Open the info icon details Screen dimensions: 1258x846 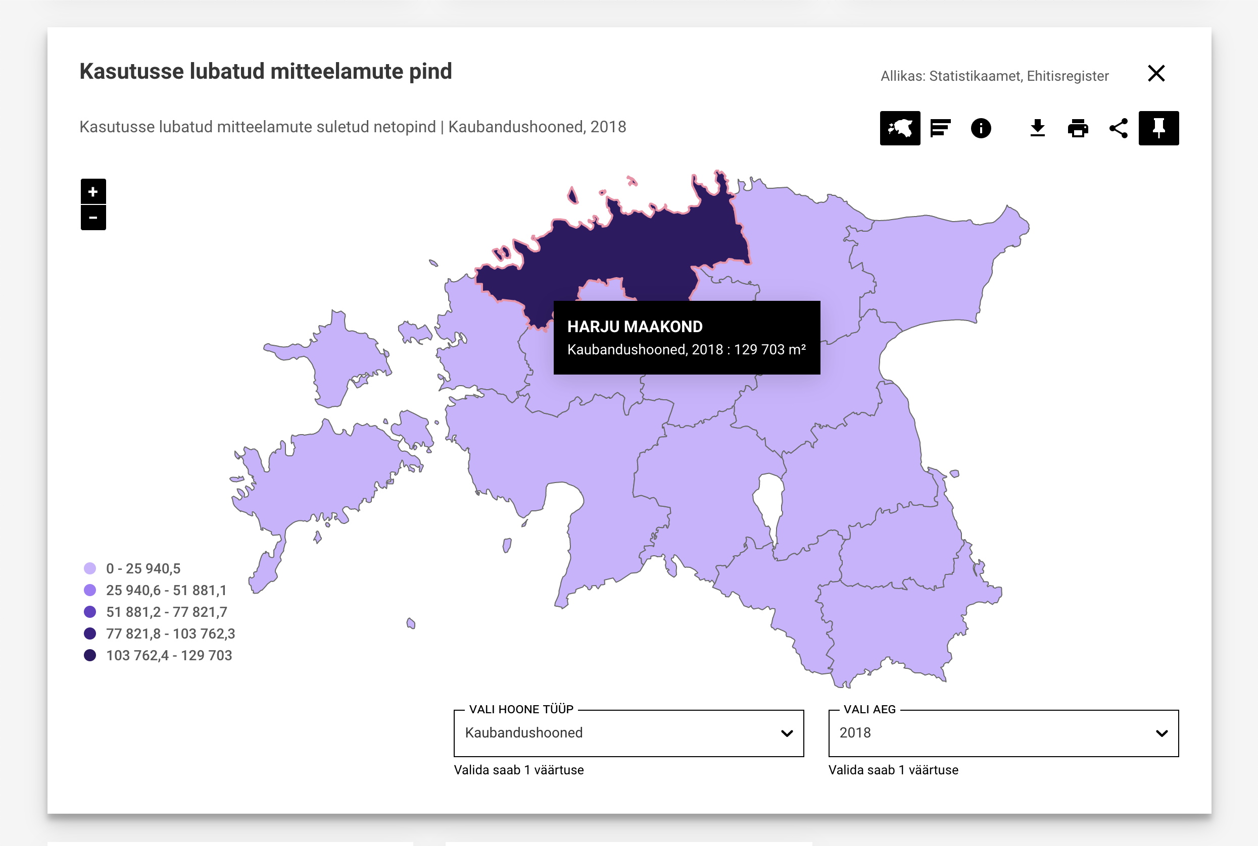pyautogui.click(x=981, y=128)
